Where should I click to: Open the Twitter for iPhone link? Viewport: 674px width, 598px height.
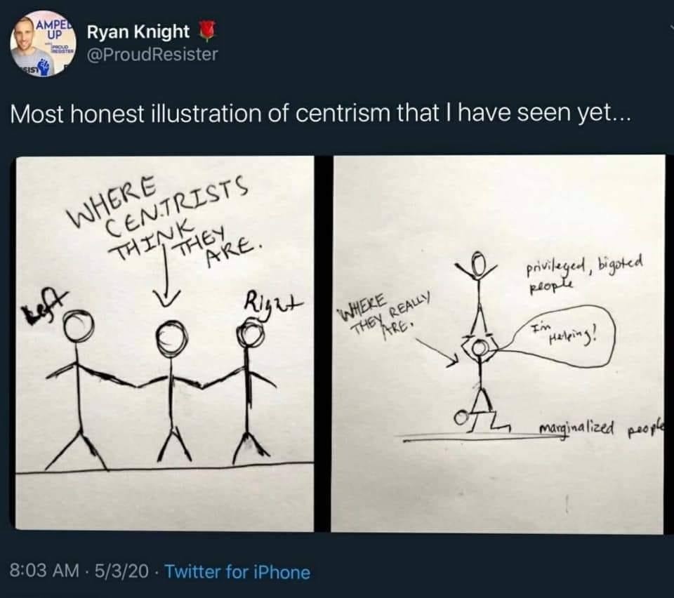(237, 572)
